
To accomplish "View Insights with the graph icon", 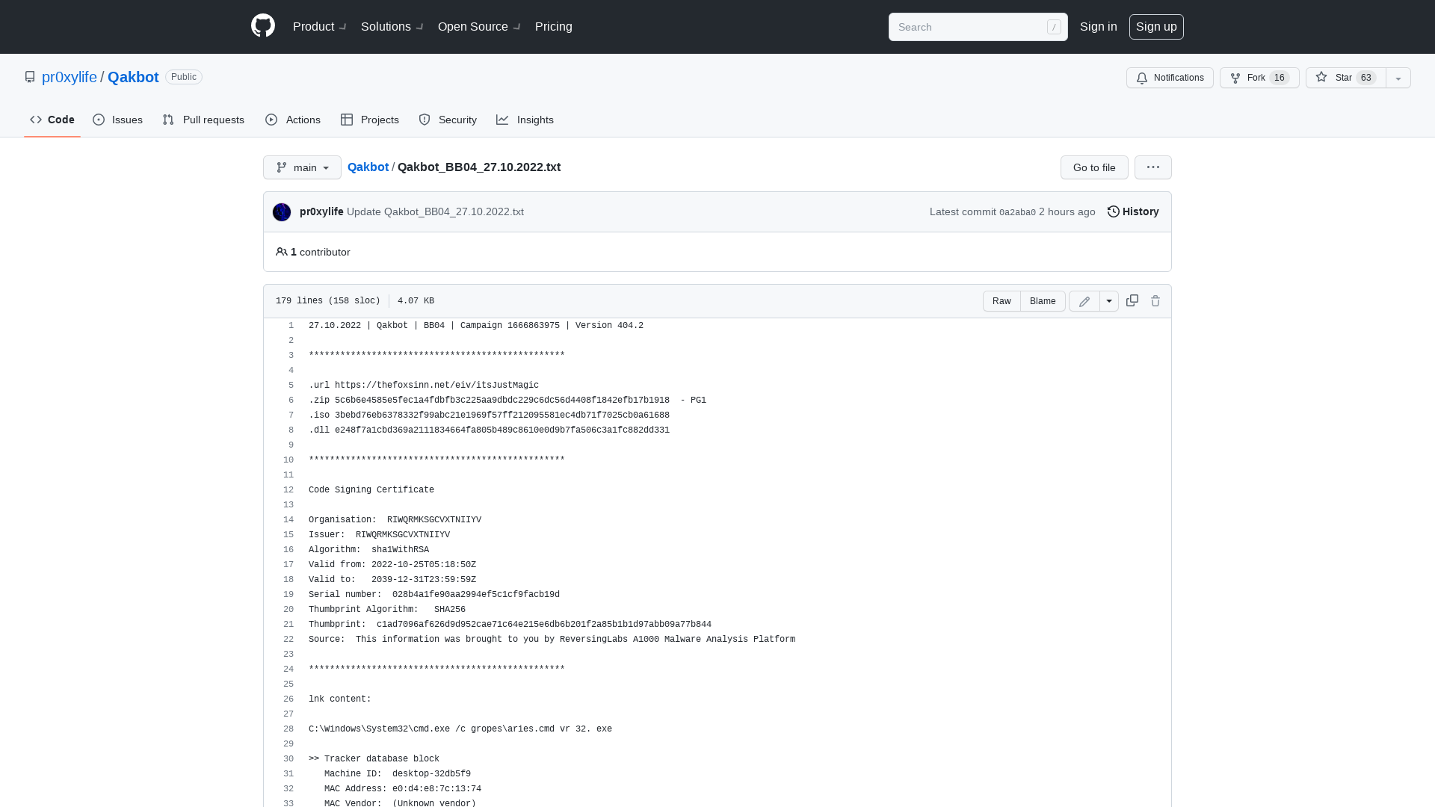I will tap(525, 120).
